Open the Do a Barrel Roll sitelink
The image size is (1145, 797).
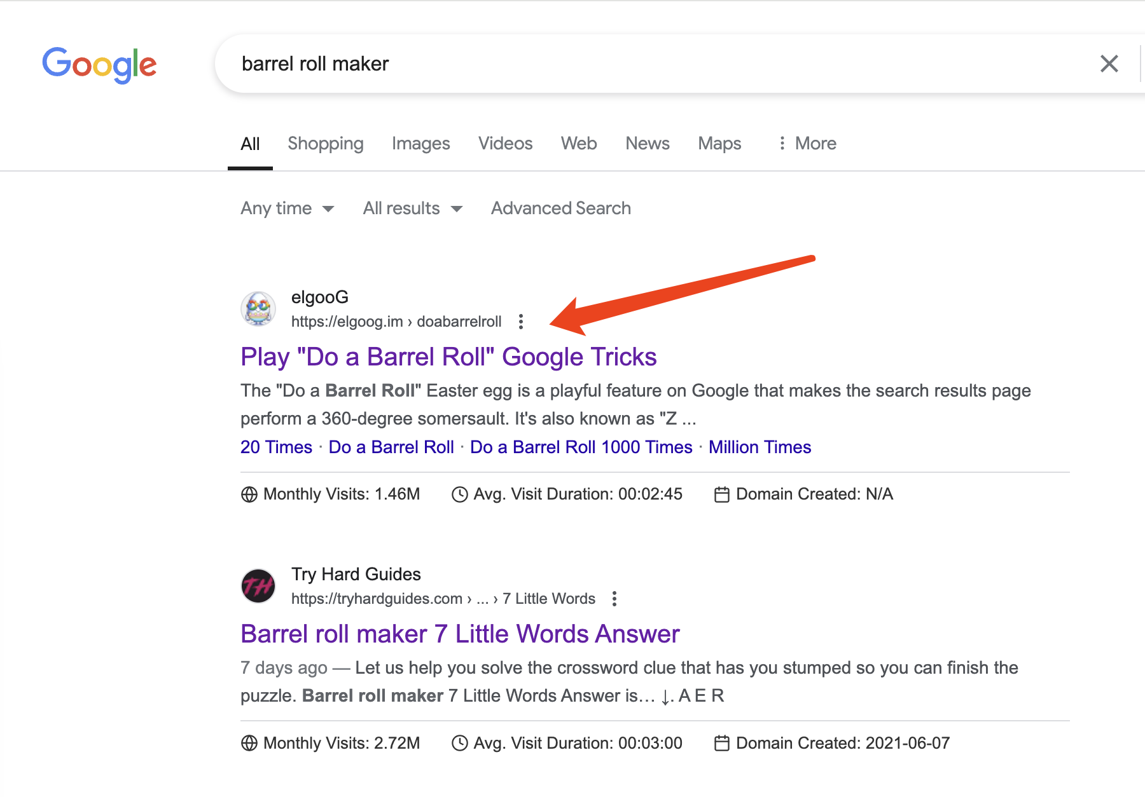[391, 447]
